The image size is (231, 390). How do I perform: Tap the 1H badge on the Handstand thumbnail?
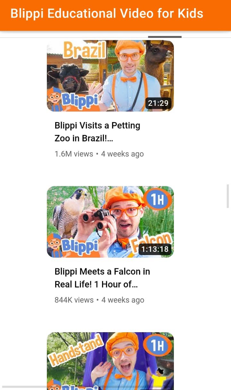[x=157, y=346]
